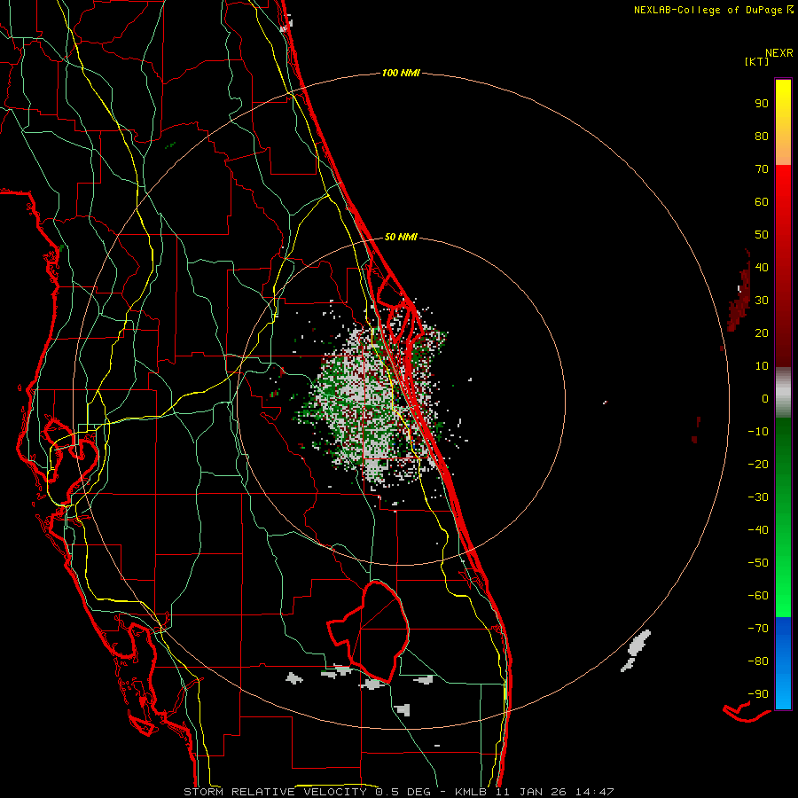Click the -30 value on the velocity scale
The image size is (798, 798).
tap(758, 497)
